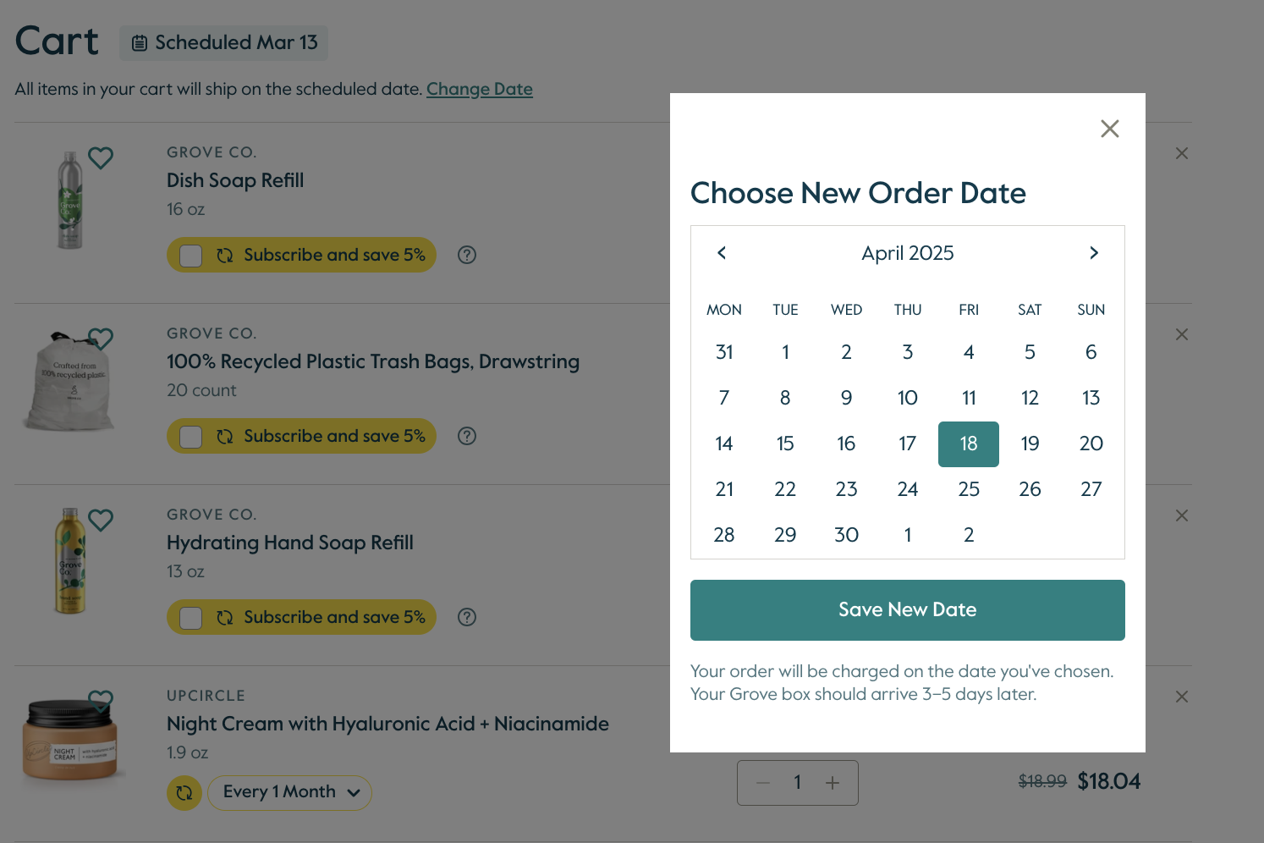This screenshot has height=843, width=1264.
Task: Open help icon next to Dish Soap subscribe
Action: click(467, 255)
